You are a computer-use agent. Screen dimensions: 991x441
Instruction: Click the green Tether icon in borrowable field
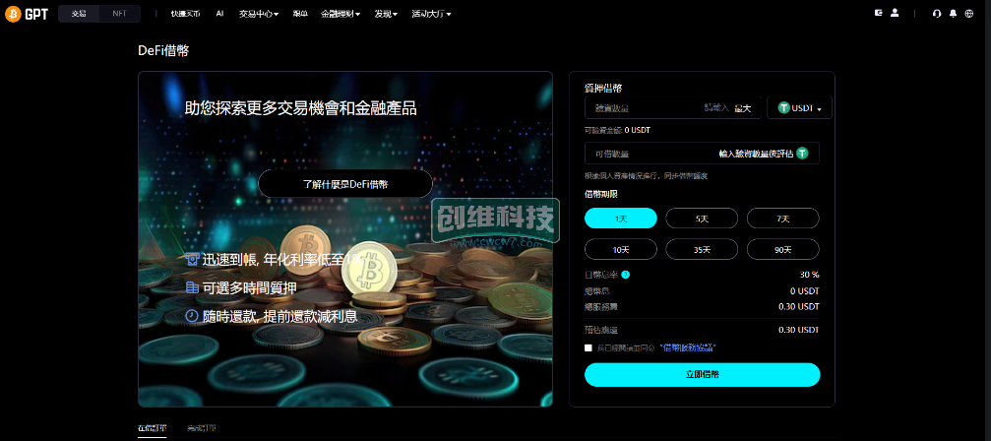802,153
